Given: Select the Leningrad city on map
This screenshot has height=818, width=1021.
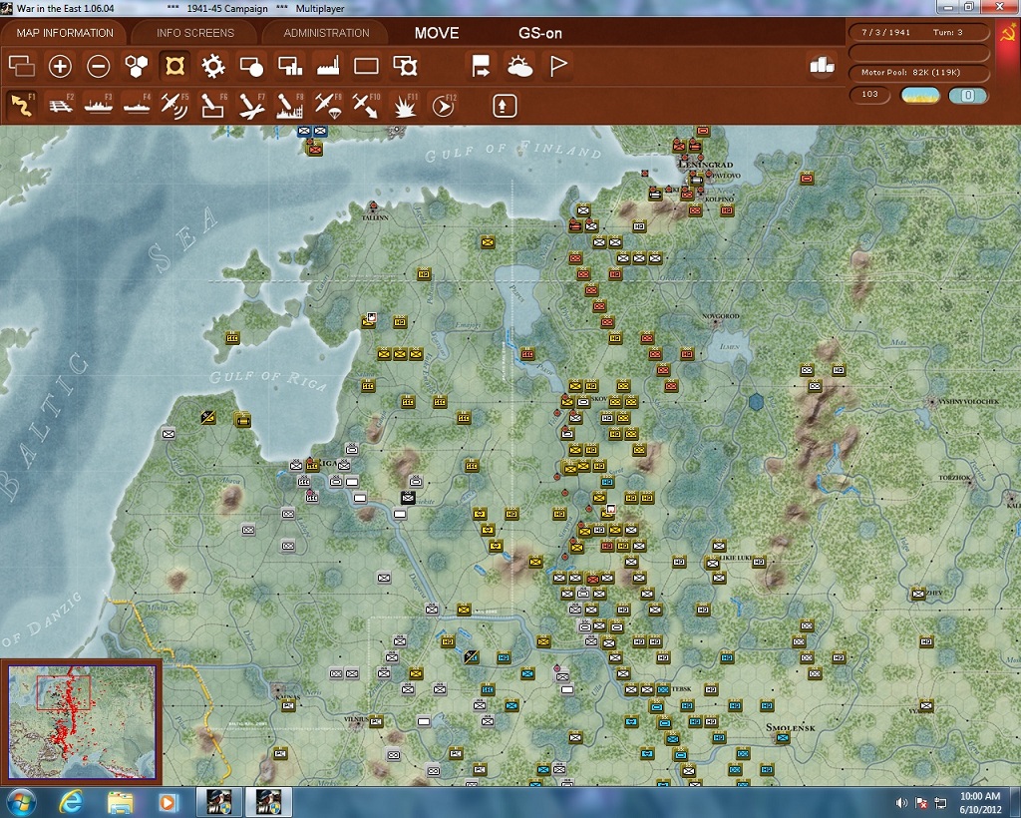Looking at the screenshot, I should (705, 165).
